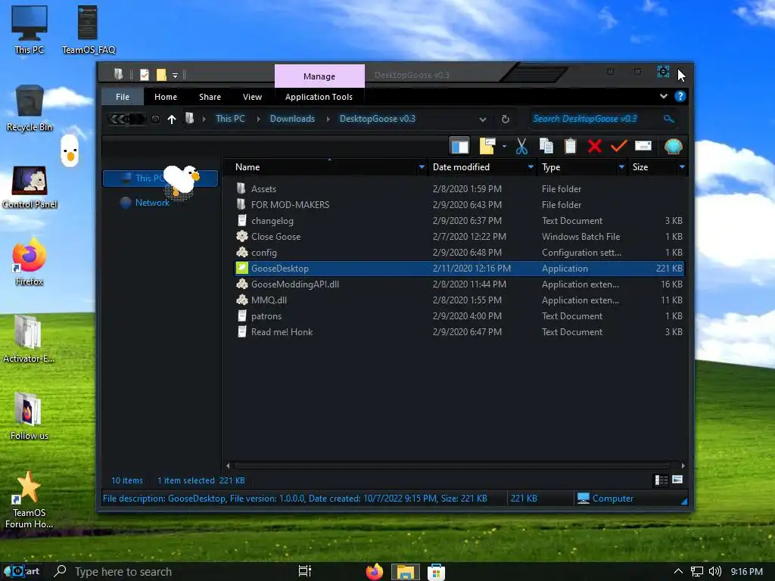This screenshot has height=581, width=775.
Task: Select the FOR MOD-MAKERS folder
Action: click(x=290, y=204)
